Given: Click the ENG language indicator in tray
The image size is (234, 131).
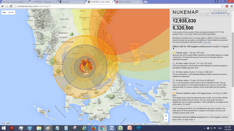Looking at the screenshot, I should [220, 128].
